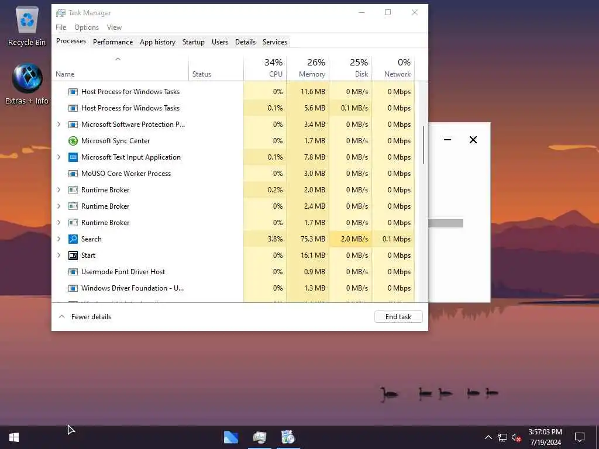Sort processes by Status column
Screen dimensions: 599x449
coord(216,68)
